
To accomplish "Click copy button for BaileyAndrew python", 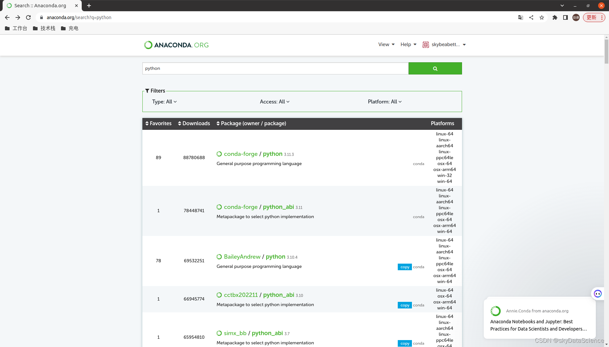I will coord(405,267).
